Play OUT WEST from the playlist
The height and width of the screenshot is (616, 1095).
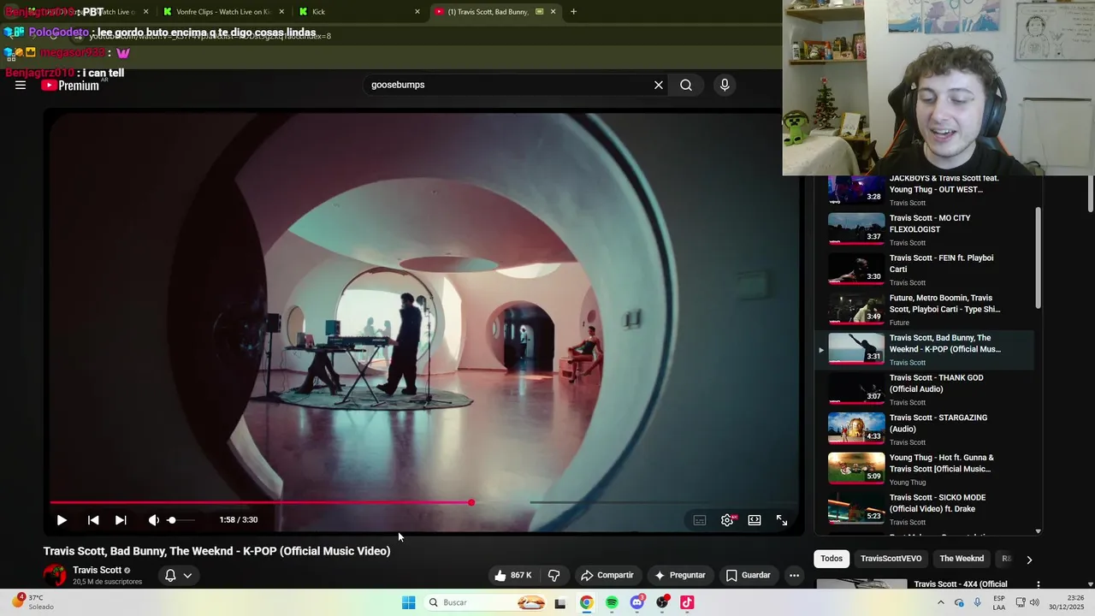tap(924, 189)
